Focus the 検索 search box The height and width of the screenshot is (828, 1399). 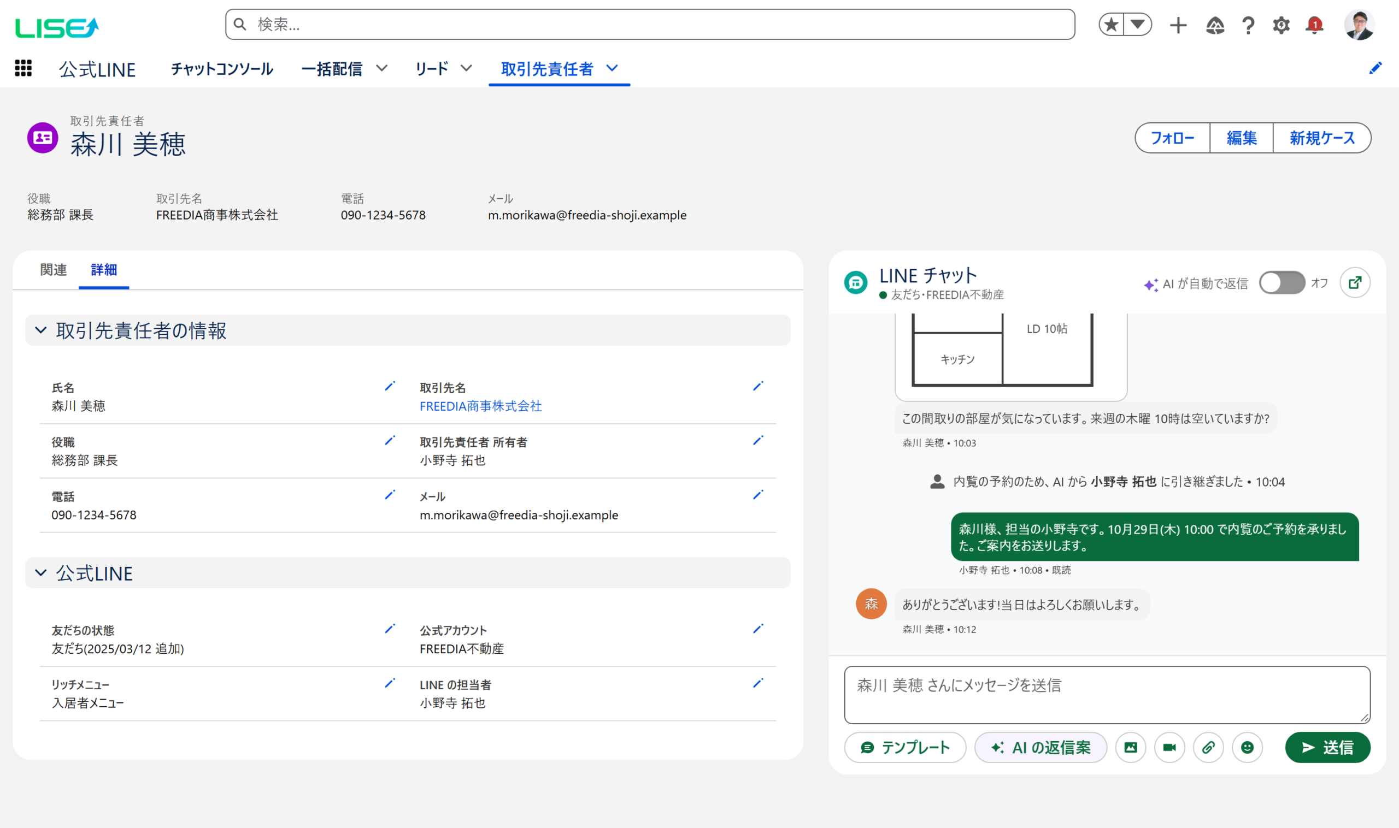pyautogui.click(x=650, y=25)
